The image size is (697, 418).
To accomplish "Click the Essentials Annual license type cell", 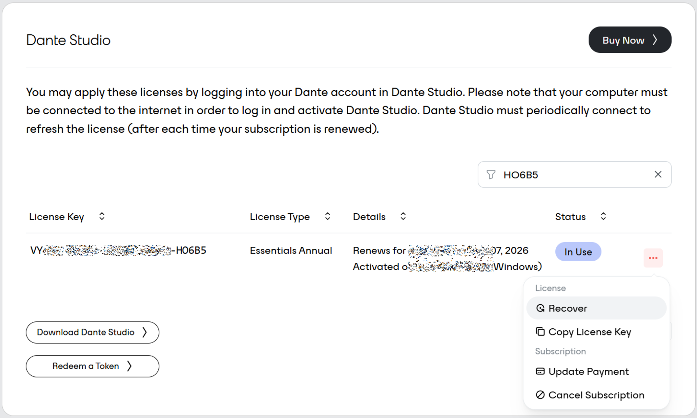I will tap(291, 251).
